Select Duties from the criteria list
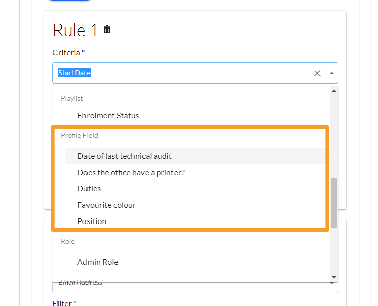Screen dimensions: 378x306 click(x=89, y=189)
